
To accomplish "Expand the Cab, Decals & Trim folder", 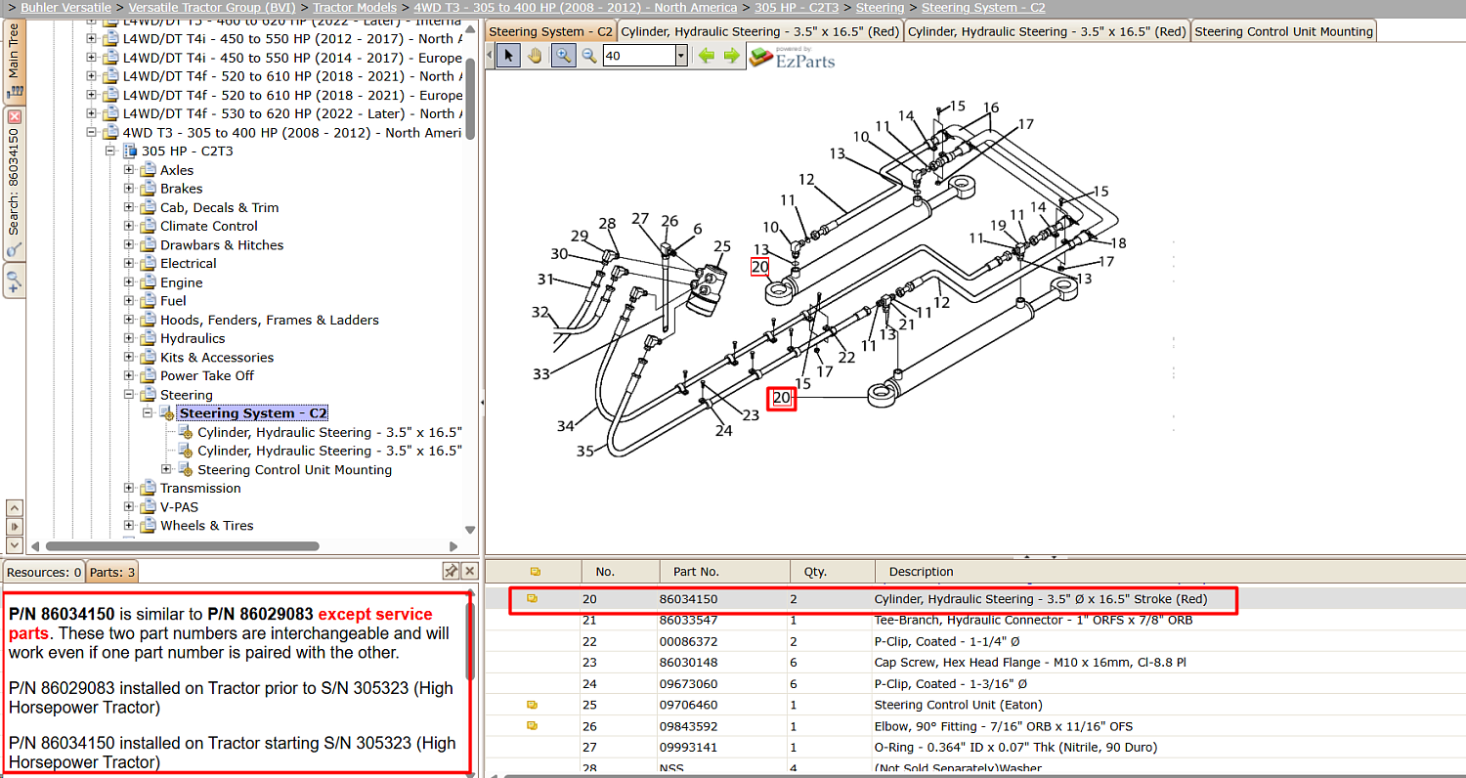I will coord(129,207).
